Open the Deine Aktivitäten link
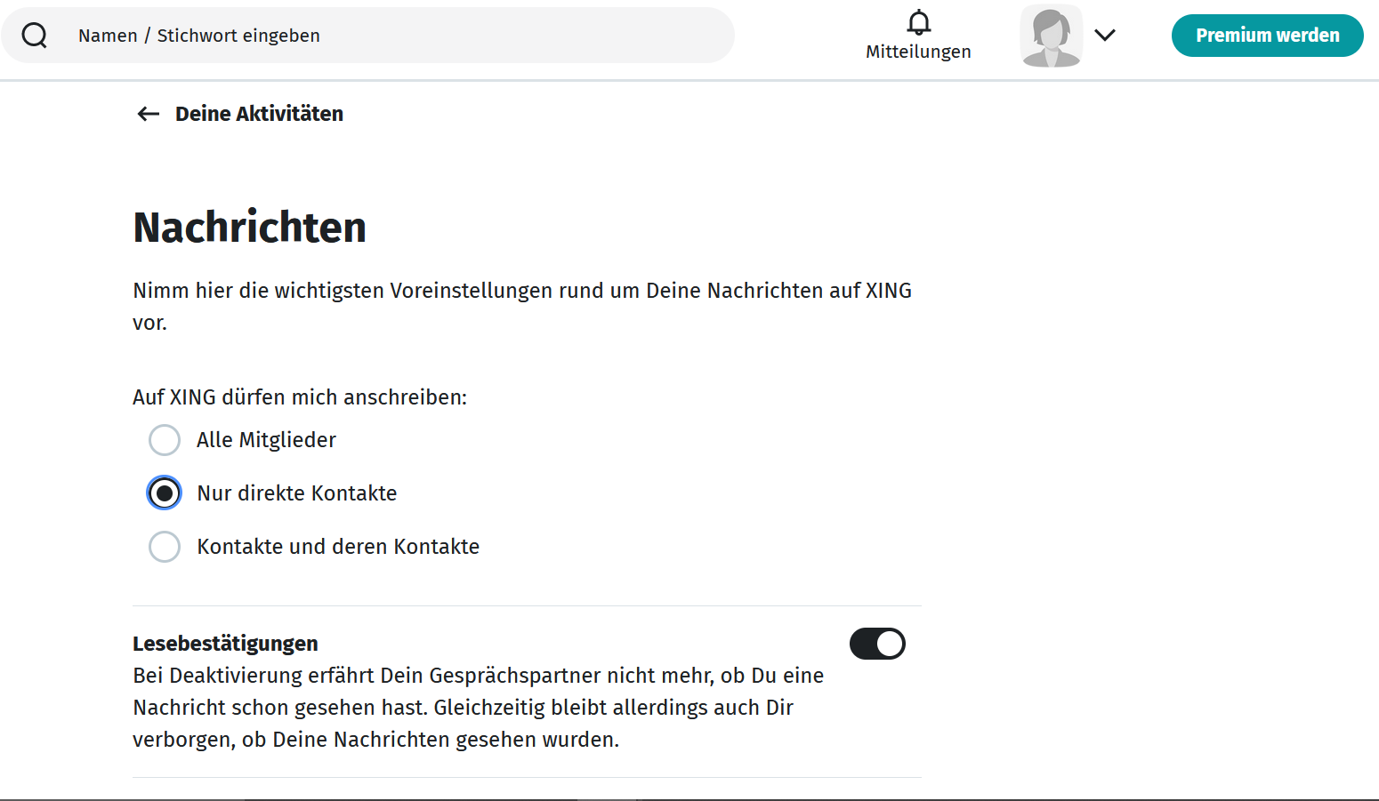 (x=259, y=114)
